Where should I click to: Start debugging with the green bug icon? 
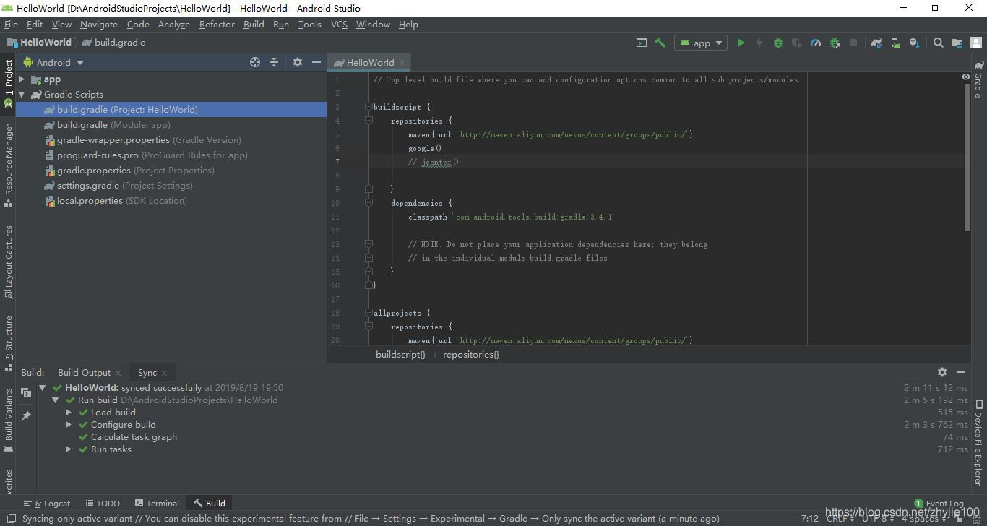tap(778, 43)
